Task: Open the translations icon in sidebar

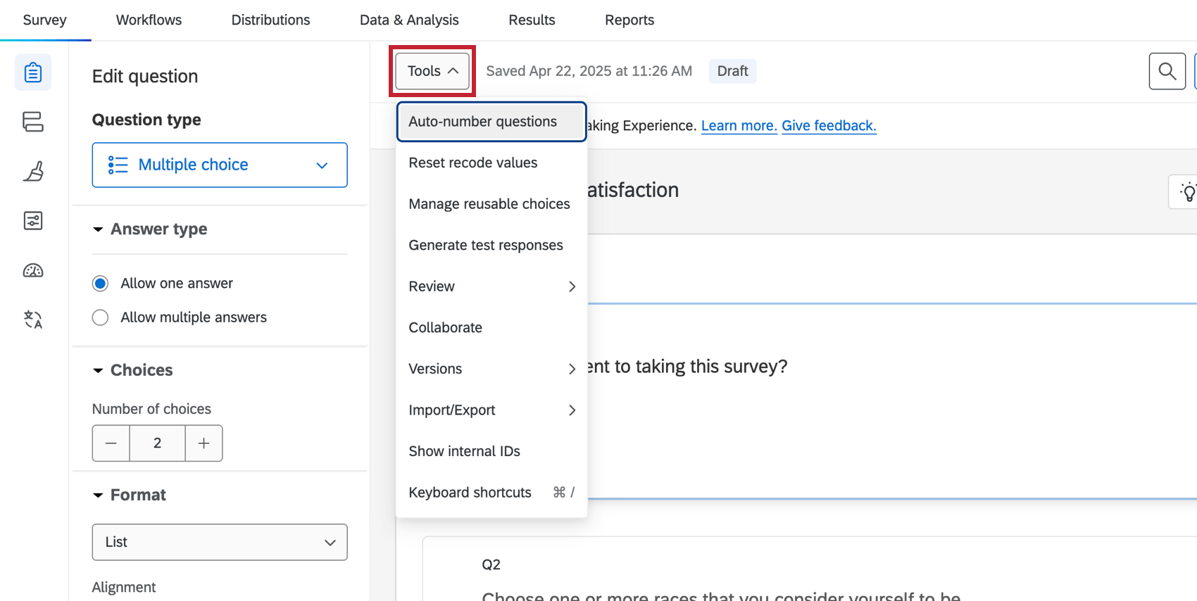Action: pyautogui.click(x=33, y=320)
